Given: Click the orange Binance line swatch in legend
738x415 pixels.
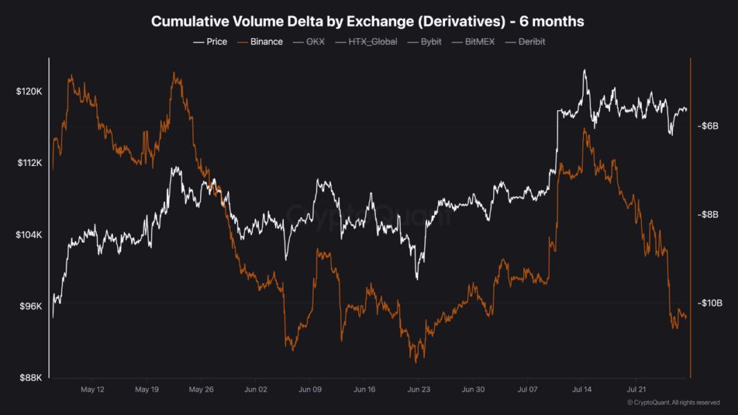Looking at the screenshot, I should pyautogui.click(x=242, y=41).
